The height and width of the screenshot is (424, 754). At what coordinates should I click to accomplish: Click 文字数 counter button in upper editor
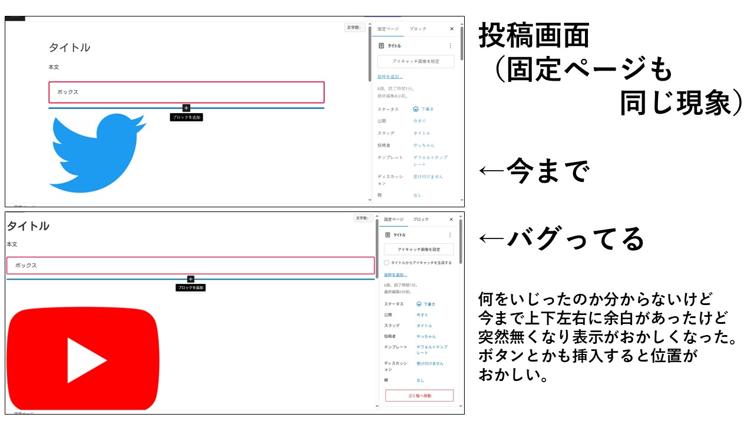pyautogui.click(x=353, y=27)
